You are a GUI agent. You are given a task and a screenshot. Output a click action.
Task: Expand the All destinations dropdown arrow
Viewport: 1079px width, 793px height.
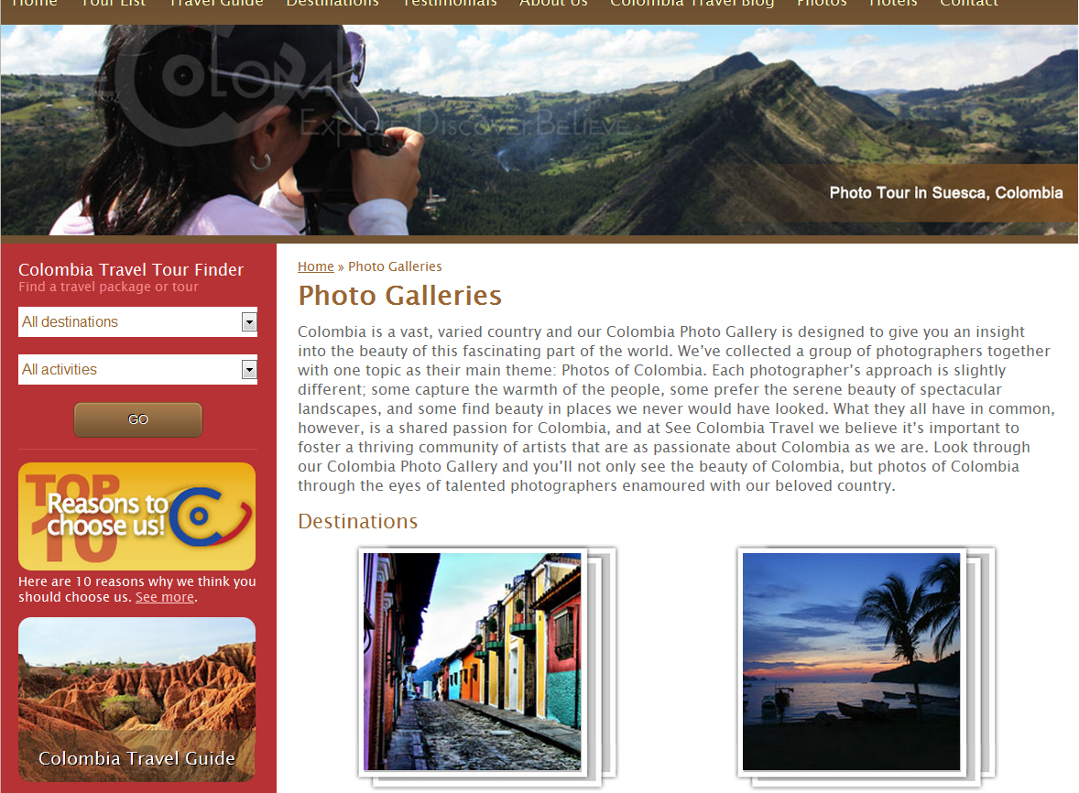(x=249, y=322)
